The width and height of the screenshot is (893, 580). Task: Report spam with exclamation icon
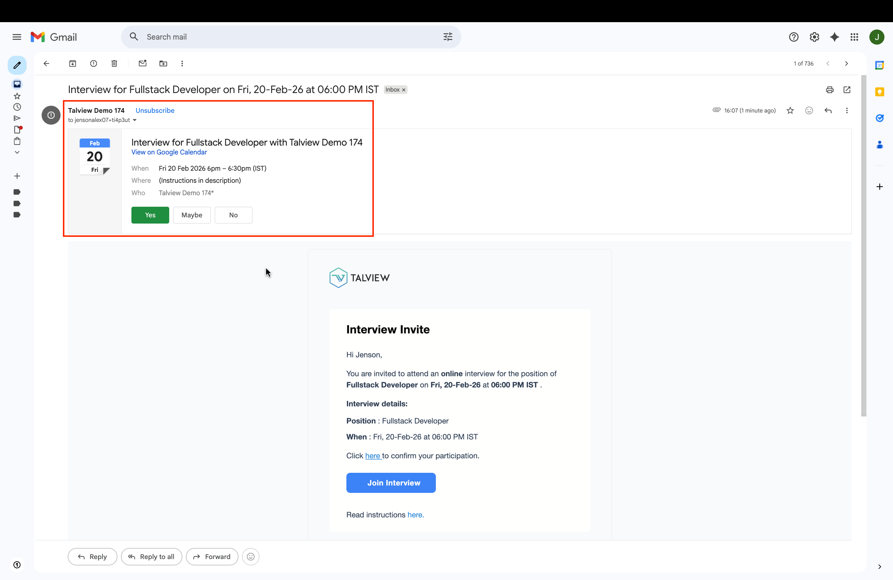93,63
